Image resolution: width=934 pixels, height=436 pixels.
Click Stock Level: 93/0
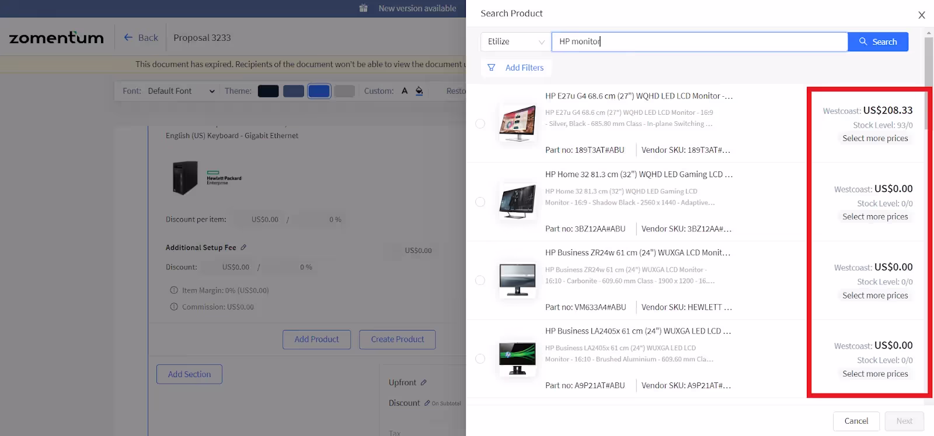coord(883,125)
